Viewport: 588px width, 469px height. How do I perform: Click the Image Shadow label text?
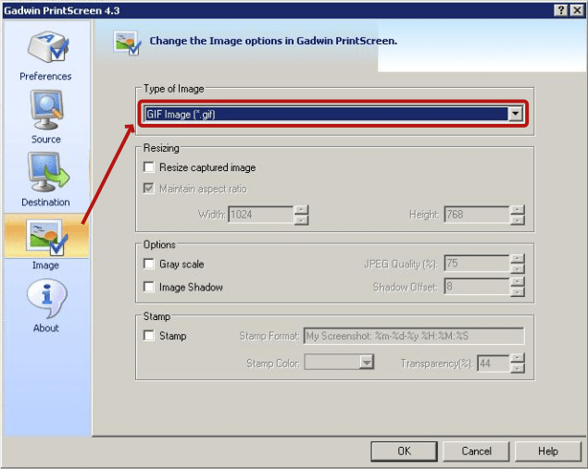pyautogui.click(x=191, y=288)
